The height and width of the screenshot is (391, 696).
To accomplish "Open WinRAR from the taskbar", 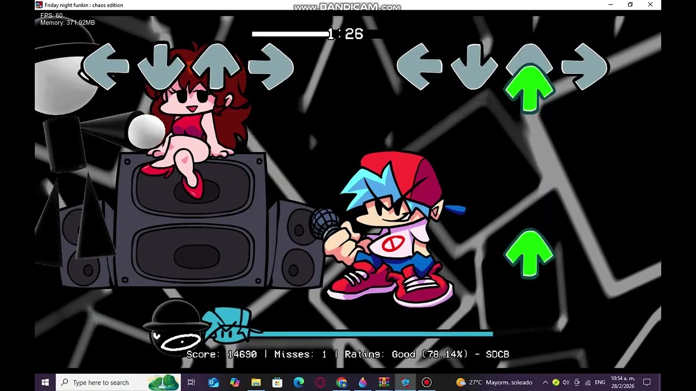I will [x=384, y=382].
